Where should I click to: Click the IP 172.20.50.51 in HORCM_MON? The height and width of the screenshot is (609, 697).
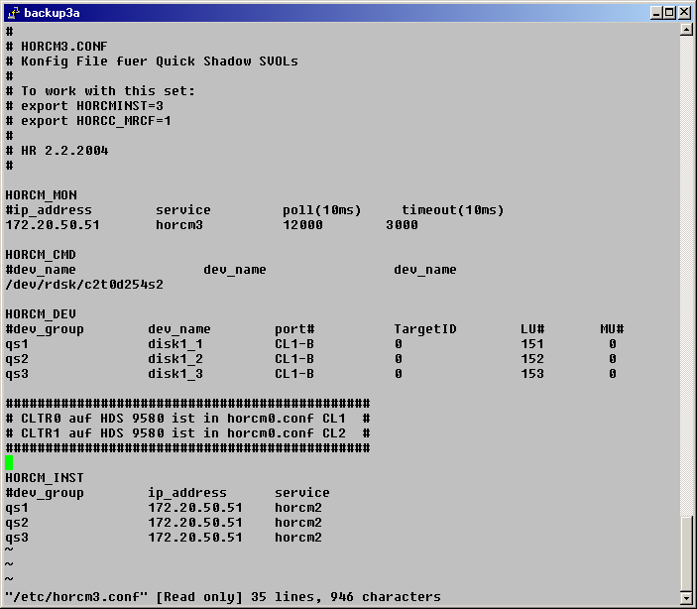point(53,225)
